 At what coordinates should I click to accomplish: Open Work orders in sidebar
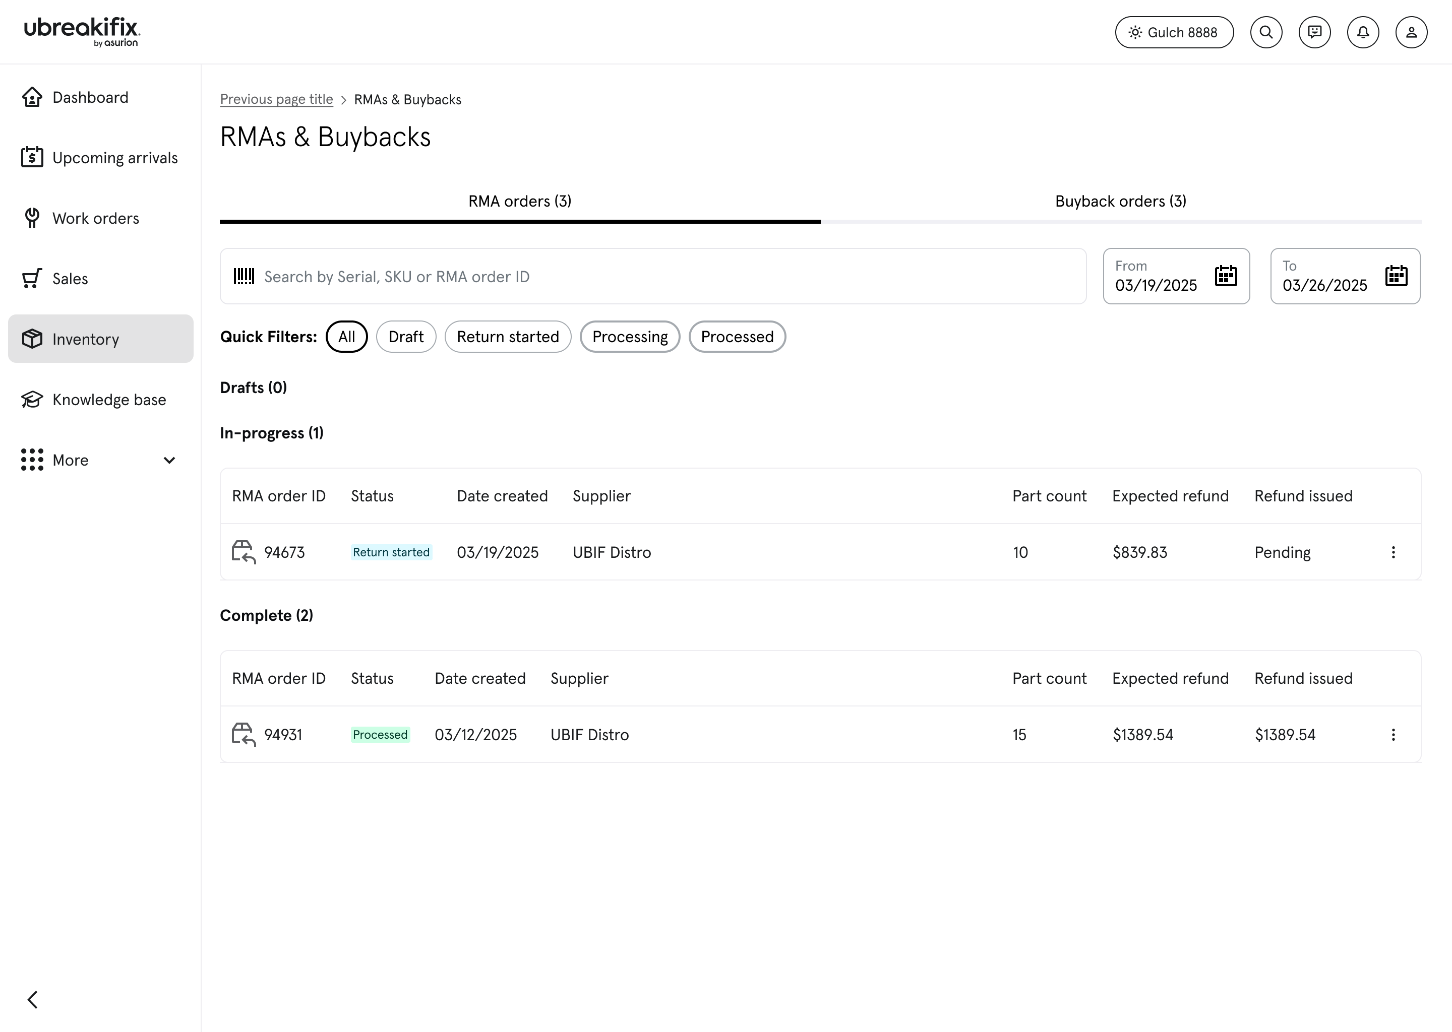(x=100, y=218)
